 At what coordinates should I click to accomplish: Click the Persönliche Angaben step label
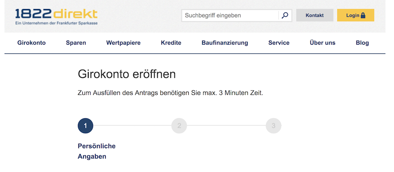point(97,151)
